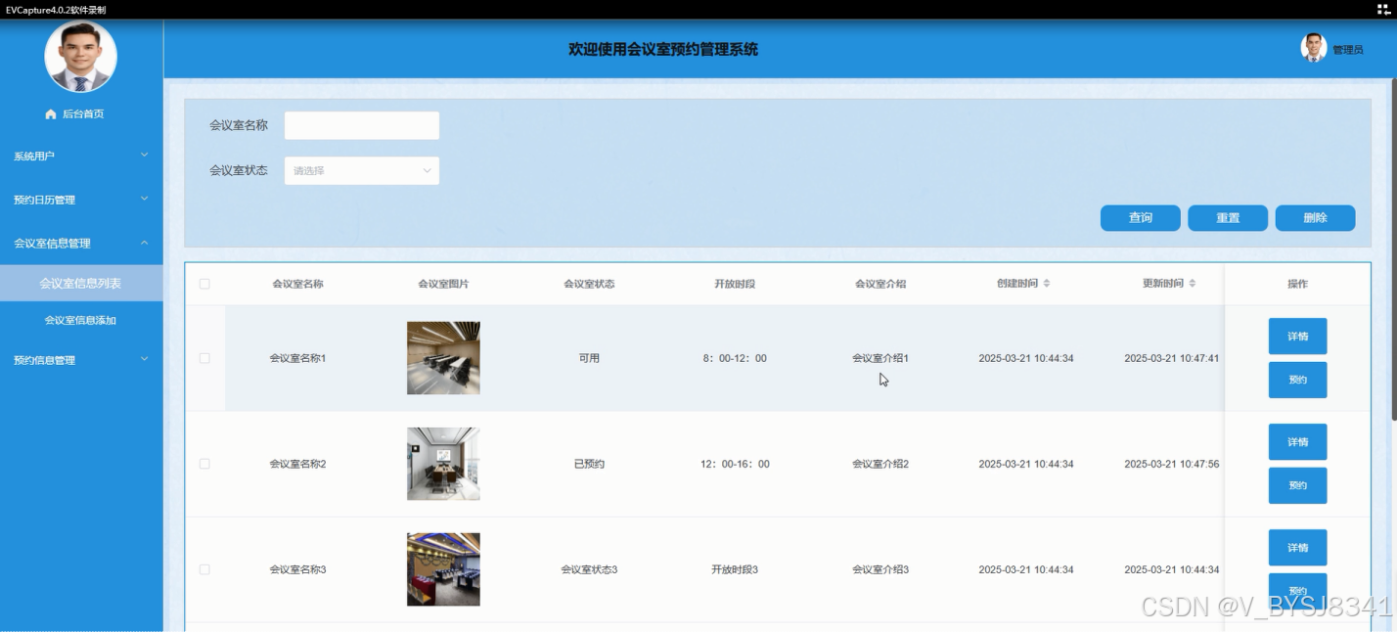Screen dimensions: 1397x632
Task: Sort by 创建时间 column sort arrows
Action: click(1046, 284)
